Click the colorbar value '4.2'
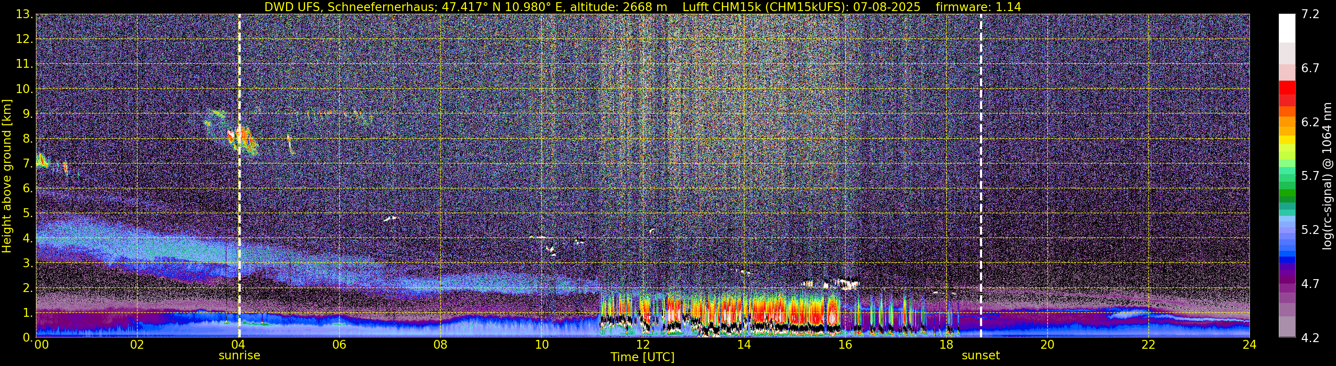This screenshot has height=366, width=1336. [1310, 338]
